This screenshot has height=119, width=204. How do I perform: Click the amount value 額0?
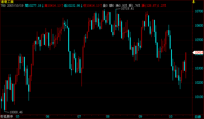[112, 6]
